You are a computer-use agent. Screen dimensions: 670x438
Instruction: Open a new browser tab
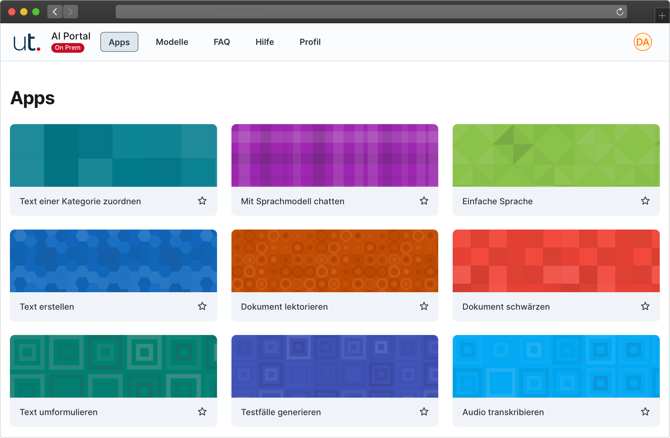(662, 16)
